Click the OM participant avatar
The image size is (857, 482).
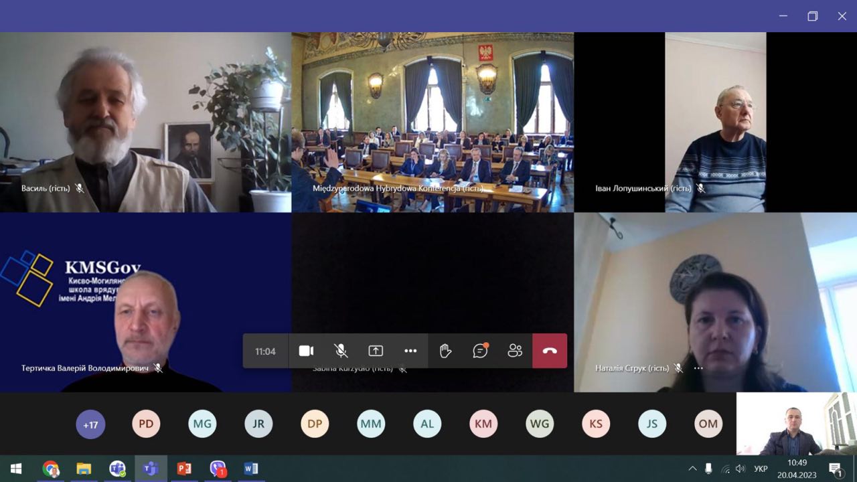pyautogui.click(x=708, y=424)
